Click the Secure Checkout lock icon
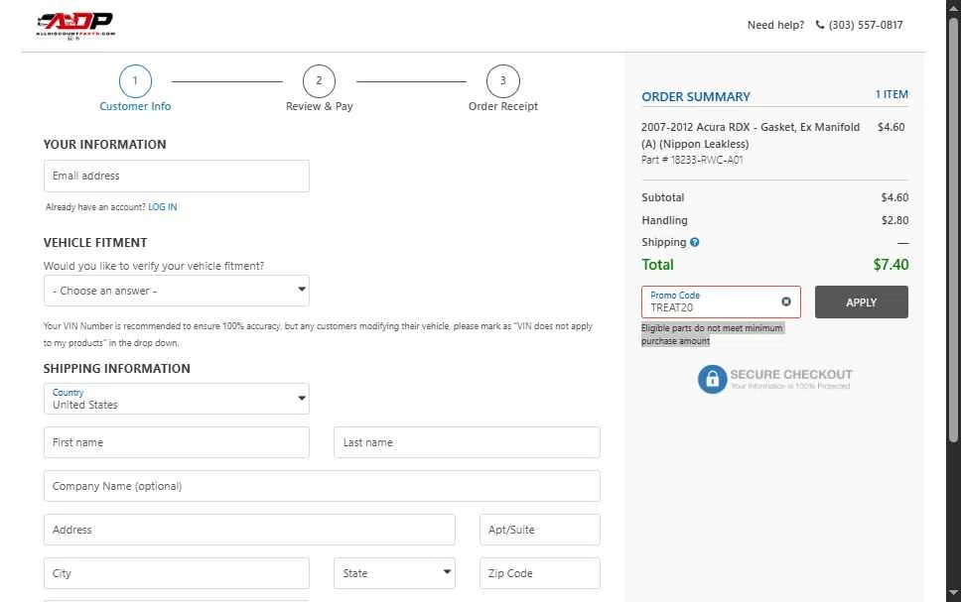The height and width of the screenshot is (602, 961). click(712, 380)
